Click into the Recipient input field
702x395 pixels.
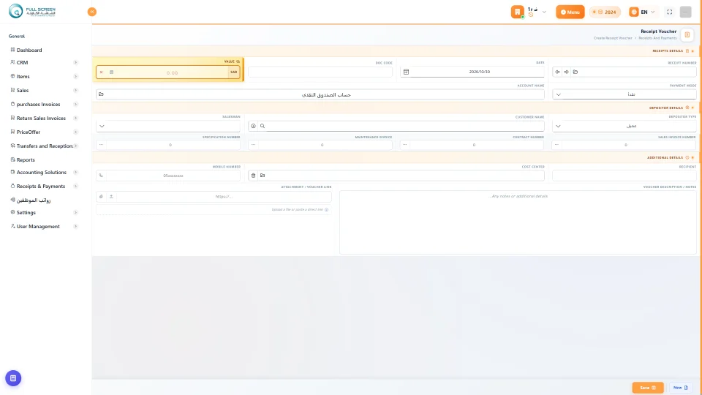pyautogui.click(x=624, y=176)
